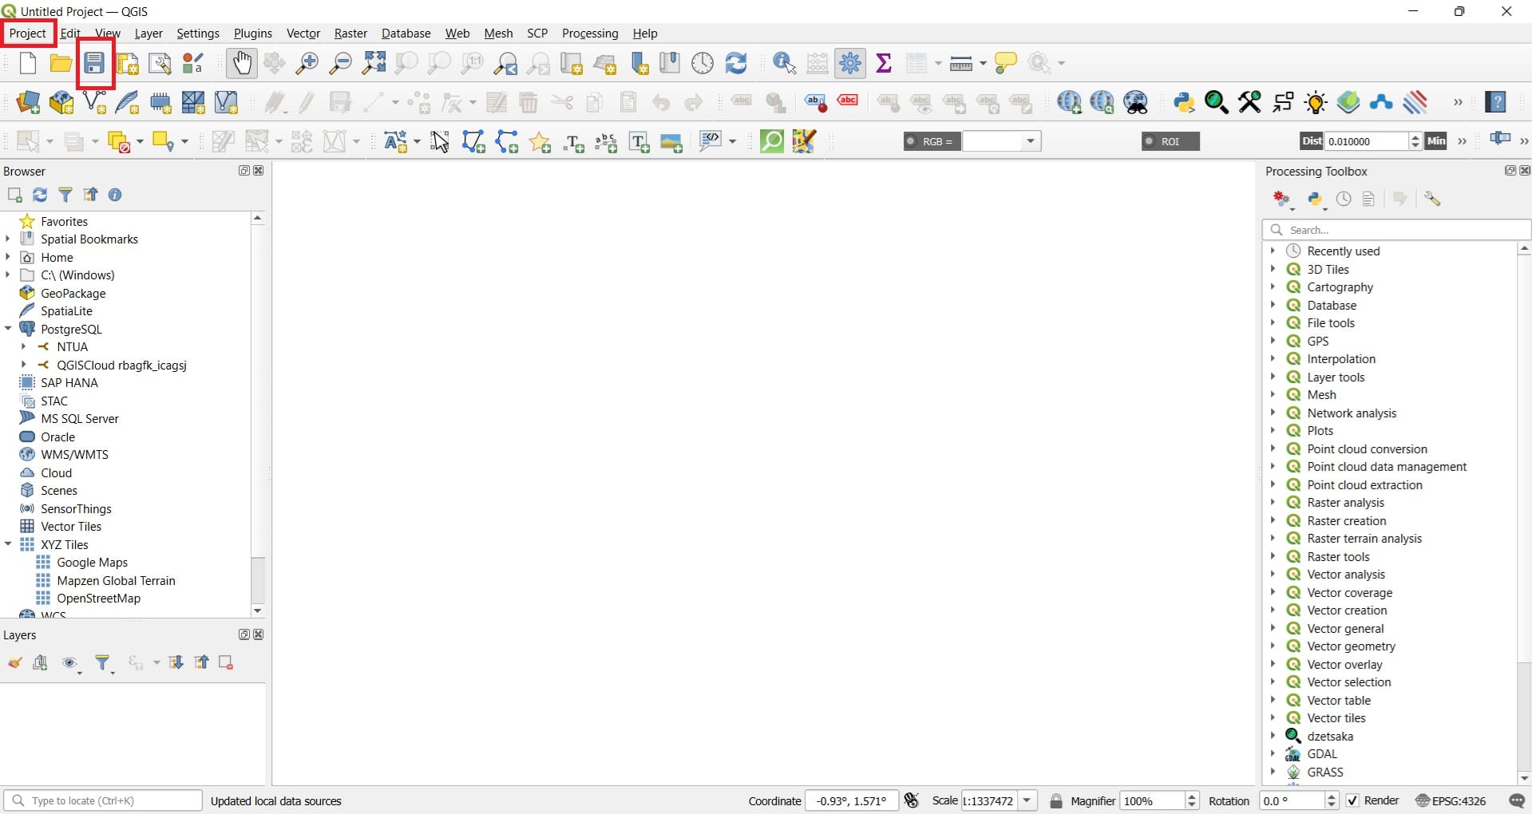
Task: Open the RGB band combo box
Action: [1002, 141]
